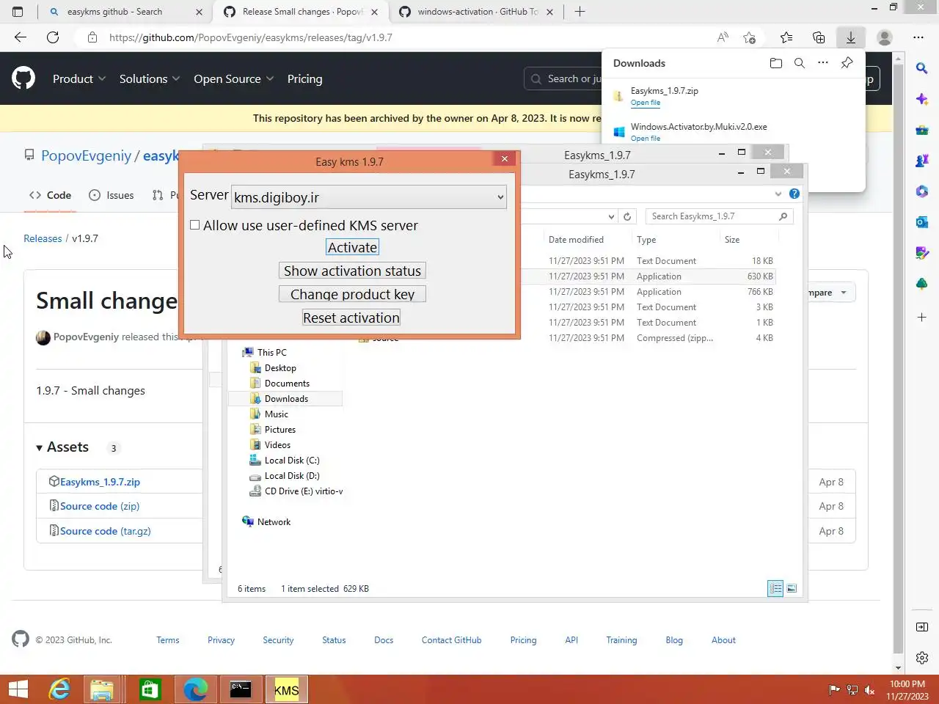Click the volume icon in system tray
939x704 pixels.
point(870,689)
